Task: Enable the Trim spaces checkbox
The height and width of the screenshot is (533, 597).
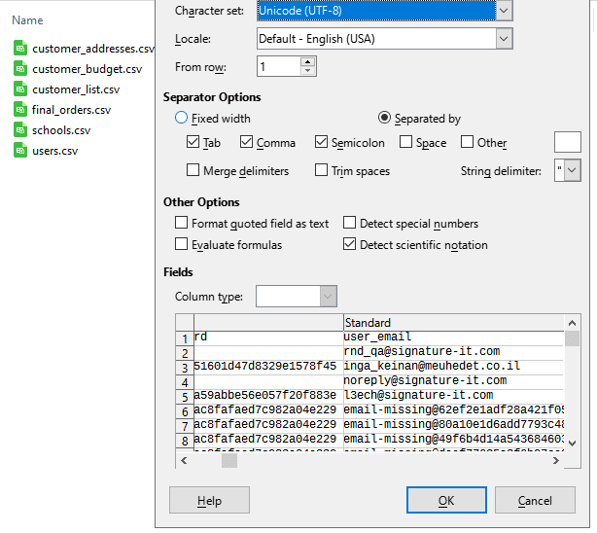Action: pyautogui.click(x=322, y=171)
